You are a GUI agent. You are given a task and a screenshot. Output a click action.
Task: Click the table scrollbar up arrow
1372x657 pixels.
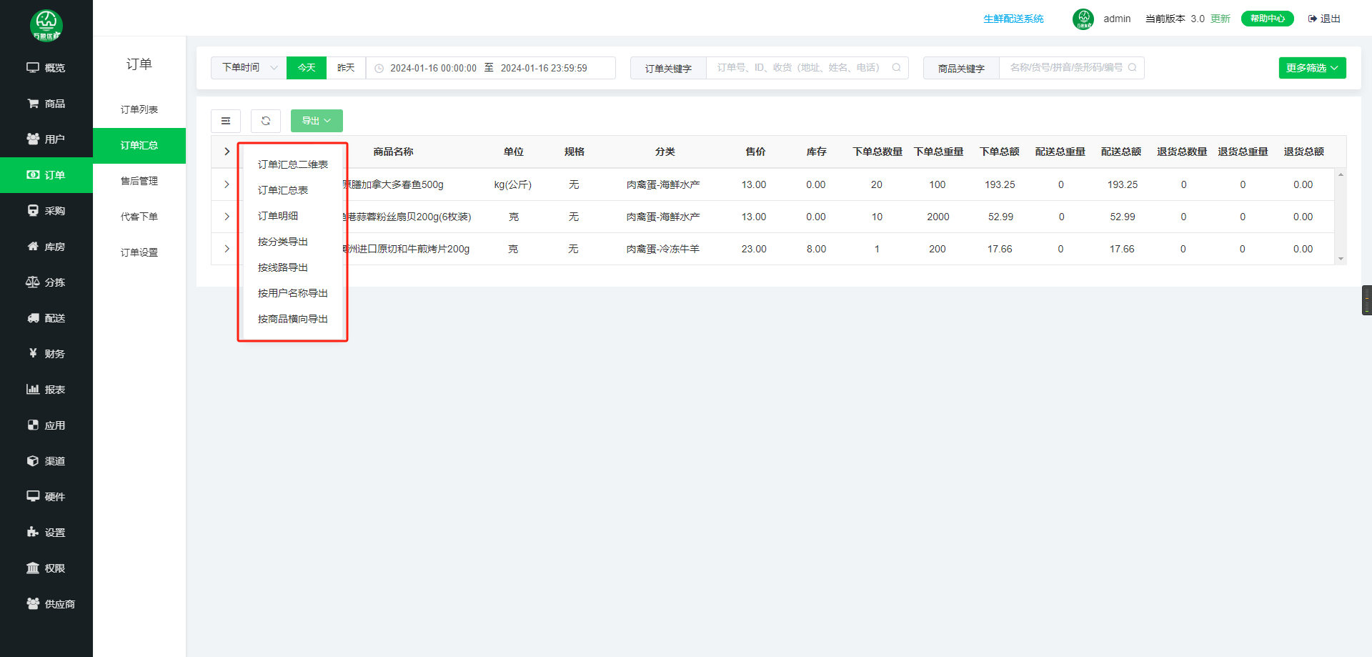pos(1341,174)
